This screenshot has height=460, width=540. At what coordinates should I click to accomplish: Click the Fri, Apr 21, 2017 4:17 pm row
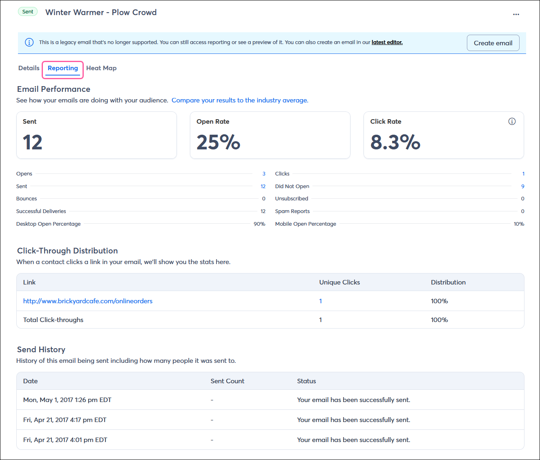[x=270, y=420]
